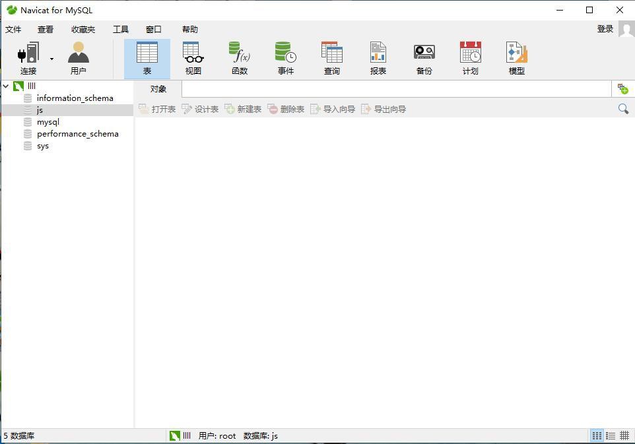Click the search magnifier icon
Screen dimensions: 635x444
pyautogui.click(x=623, y=108)
